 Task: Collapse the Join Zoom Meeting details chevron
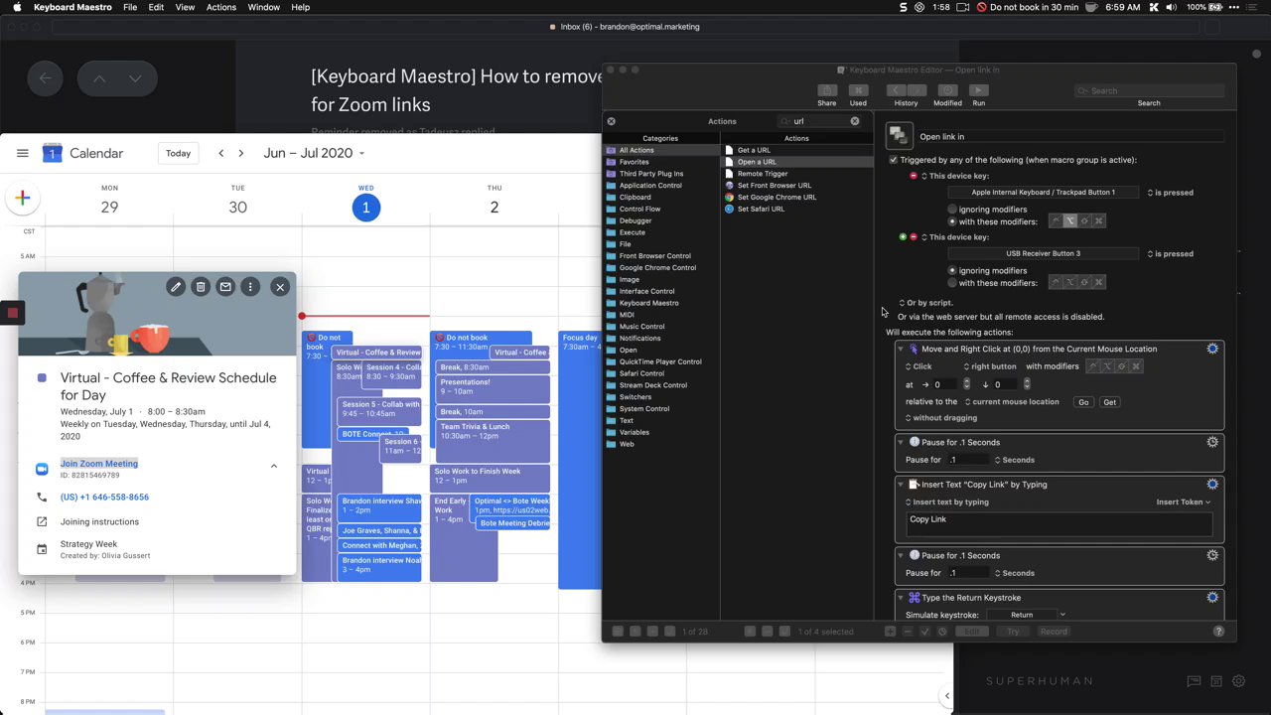click(274, 466)
